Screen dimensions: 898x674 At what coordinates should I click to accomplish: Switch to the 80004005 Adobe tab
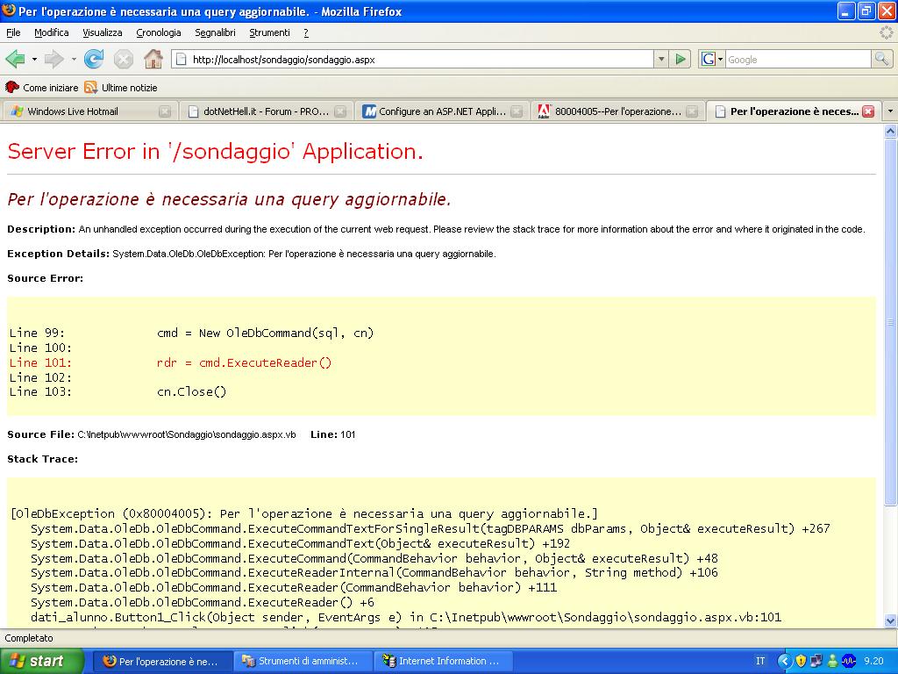[616, 111]
